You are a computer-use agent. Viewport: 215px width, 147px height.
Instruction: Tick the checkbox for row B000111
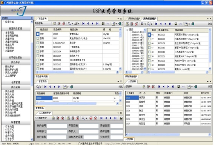[x=149, y=52]
